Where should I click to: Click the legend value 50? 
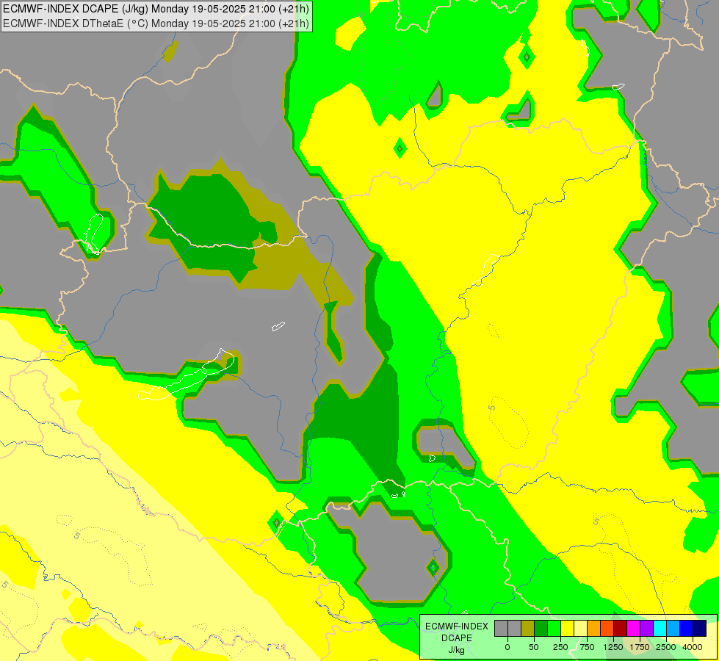point(534,647)
